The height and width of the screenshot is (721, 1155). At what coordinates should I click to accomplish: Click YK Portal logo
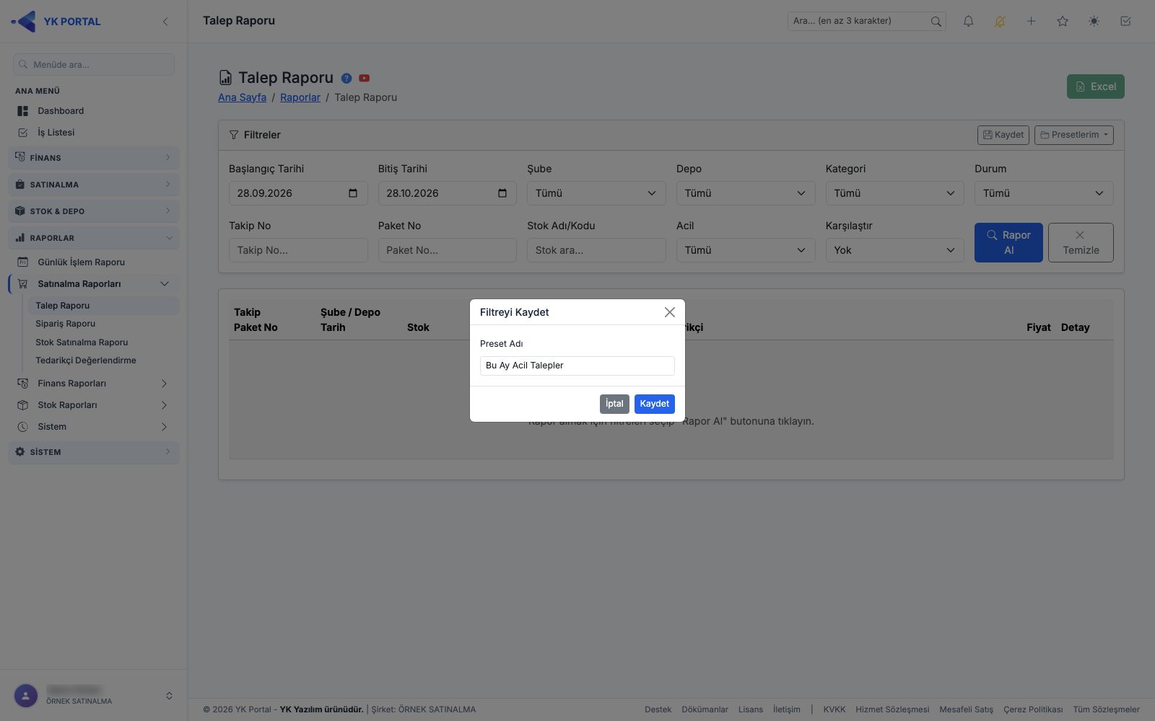tap(56, 22)
